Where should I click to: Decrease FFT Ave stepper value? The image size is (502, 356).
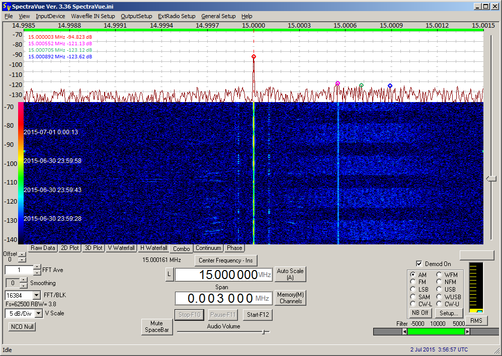click(x=37, y=273)
